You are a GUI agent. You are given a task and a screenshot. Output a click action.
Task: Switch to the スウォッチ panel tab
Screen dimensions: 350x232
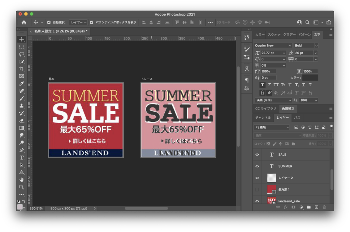coord(274,35)
